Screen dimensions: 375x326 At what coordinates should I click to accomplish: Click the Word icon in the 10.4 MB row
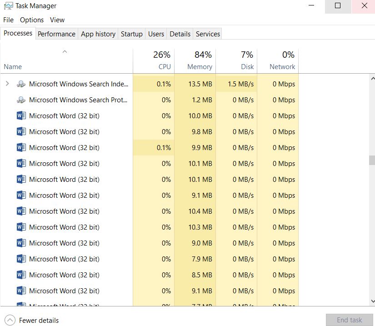click(x=21, y=211)
